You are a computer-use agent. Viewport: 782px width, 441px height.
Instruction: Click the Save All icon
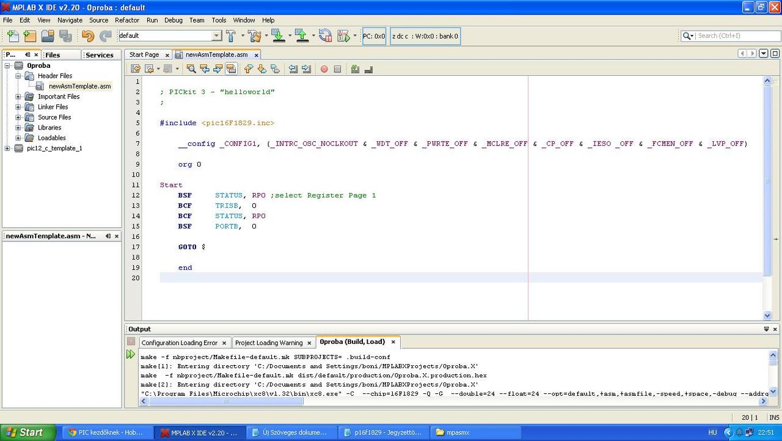click(65, 36)
